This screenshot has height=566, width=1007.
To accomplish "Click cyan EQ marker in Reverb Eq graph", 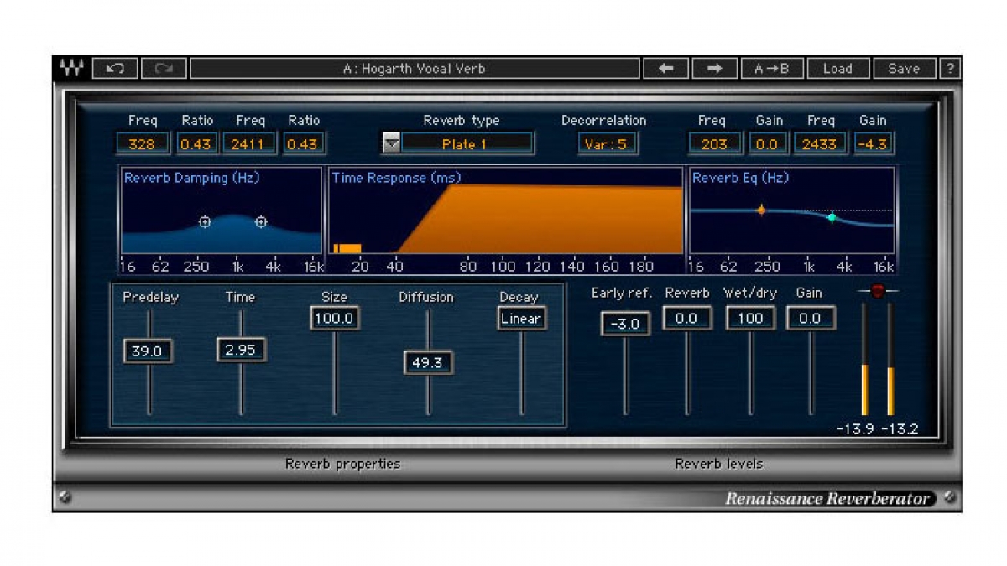I will tap(832, 217).
